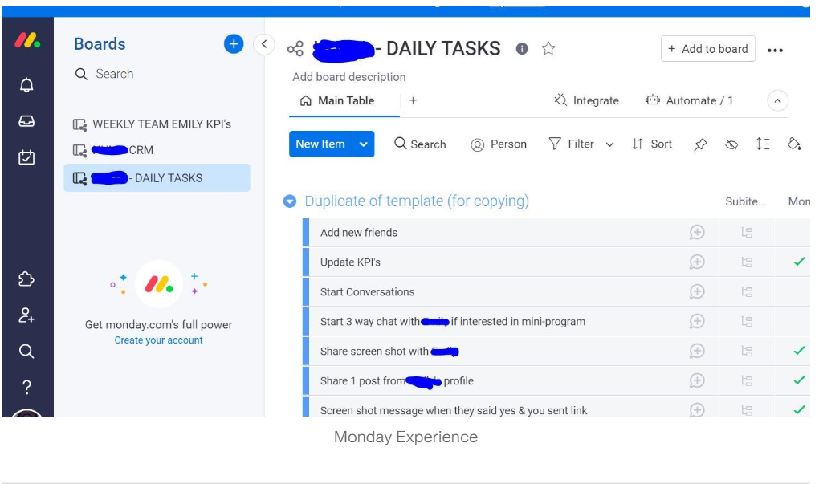Open conversation for Share 1 post row
Viewport: 819px width, 484px height.
[697, 380]
